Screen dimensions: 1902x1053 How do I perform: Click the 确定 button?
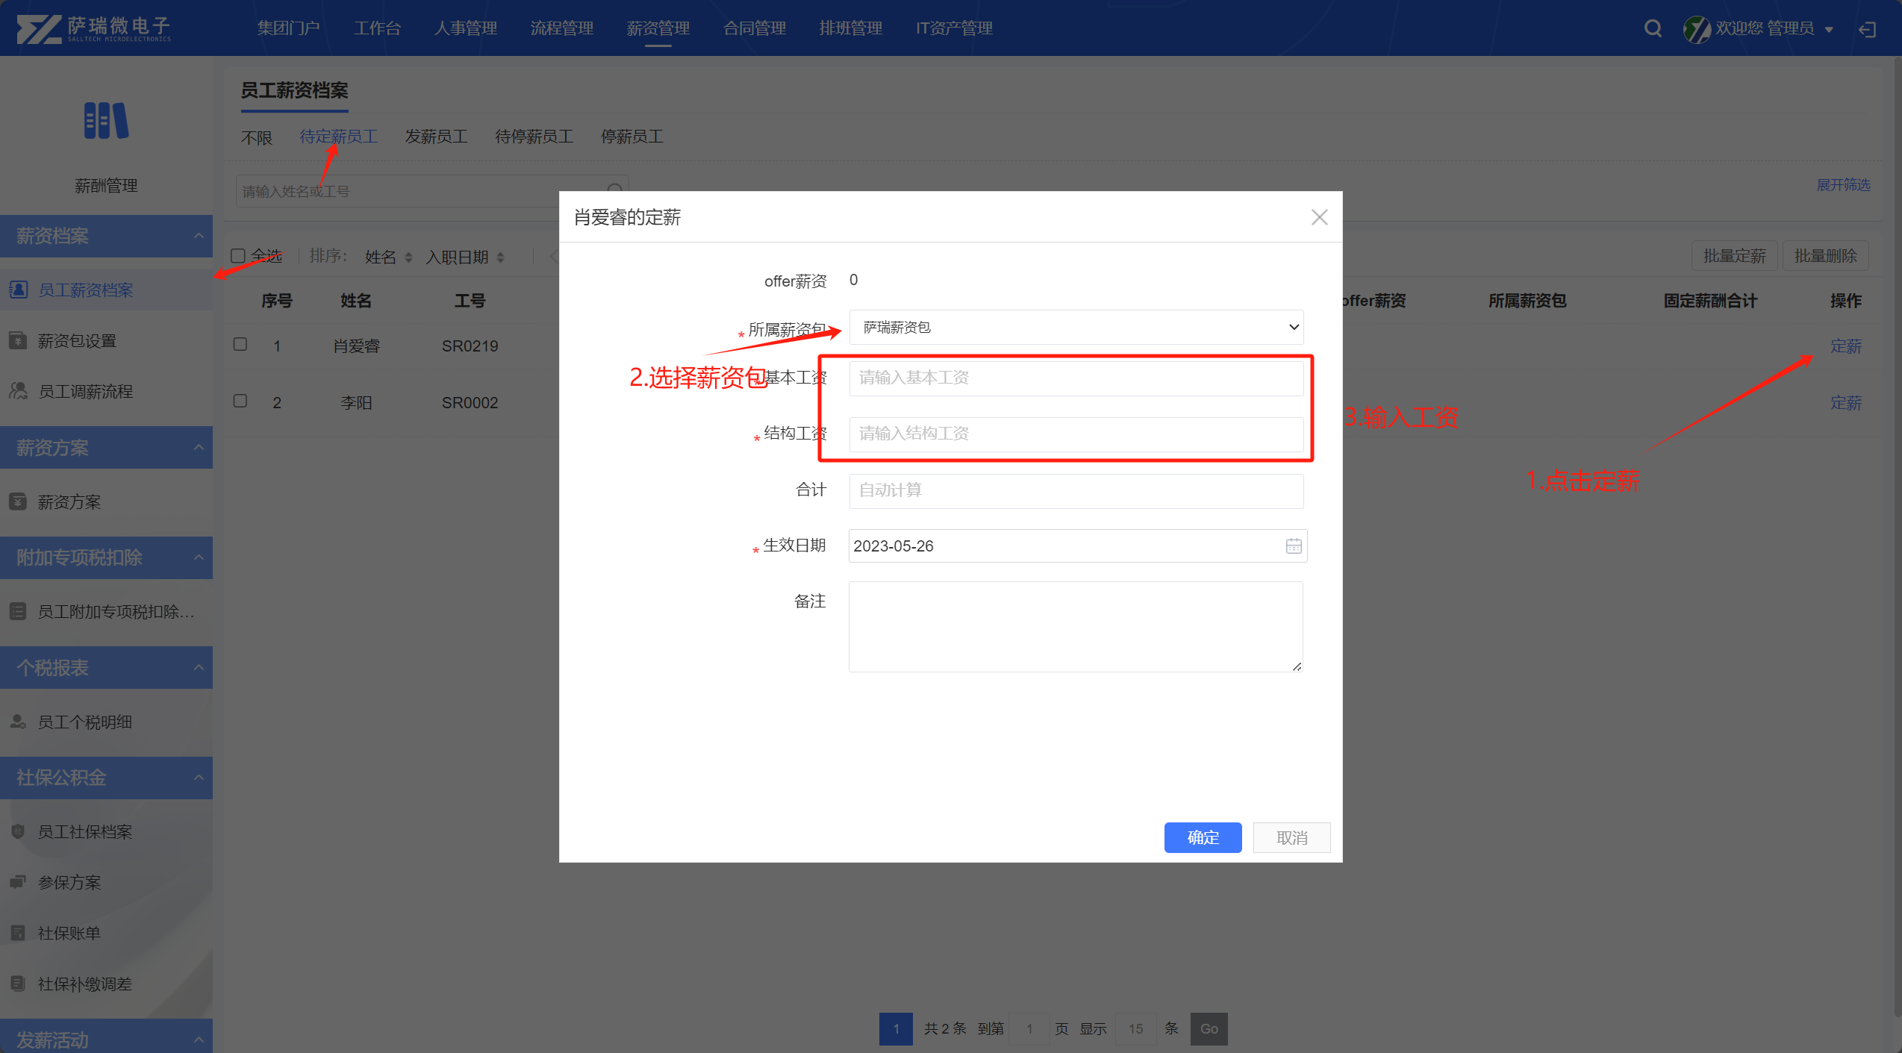pyautogui.click(x=1203, y=837)
